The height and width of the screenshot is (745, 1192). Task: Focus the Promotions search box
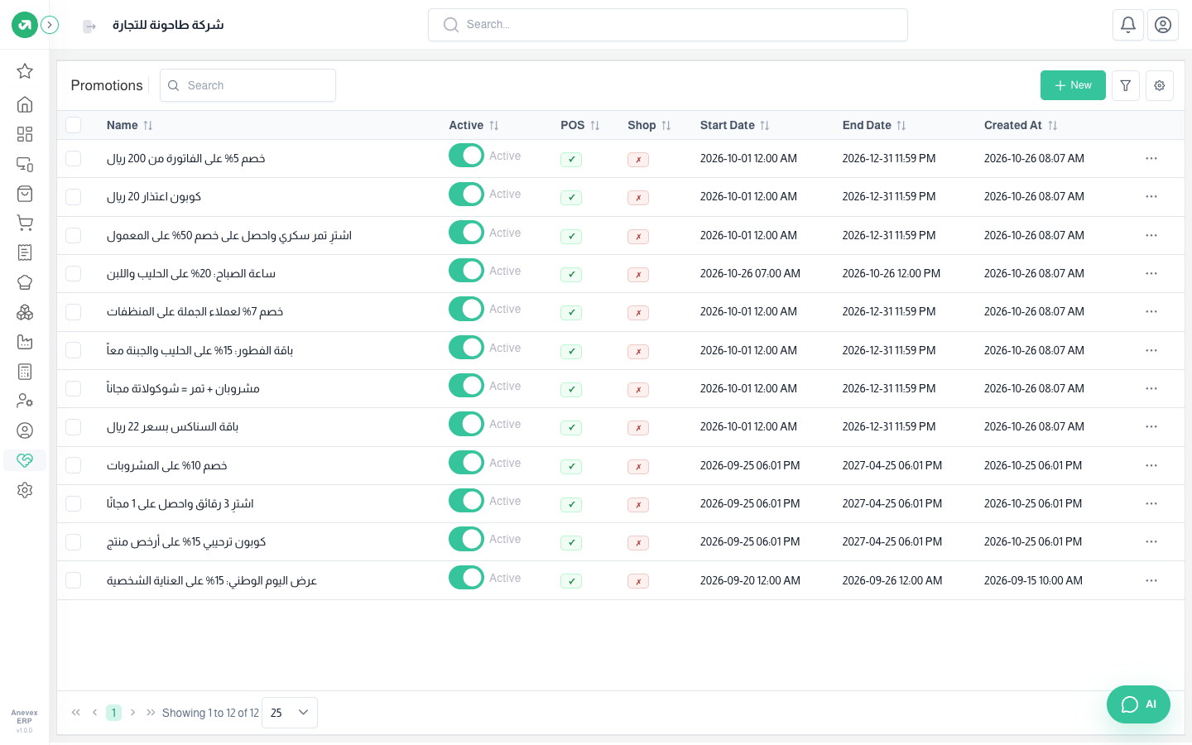(248, 85)
